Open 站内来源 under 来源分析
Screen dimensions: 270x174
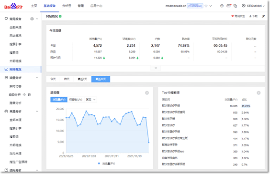(x=15, y=154)
